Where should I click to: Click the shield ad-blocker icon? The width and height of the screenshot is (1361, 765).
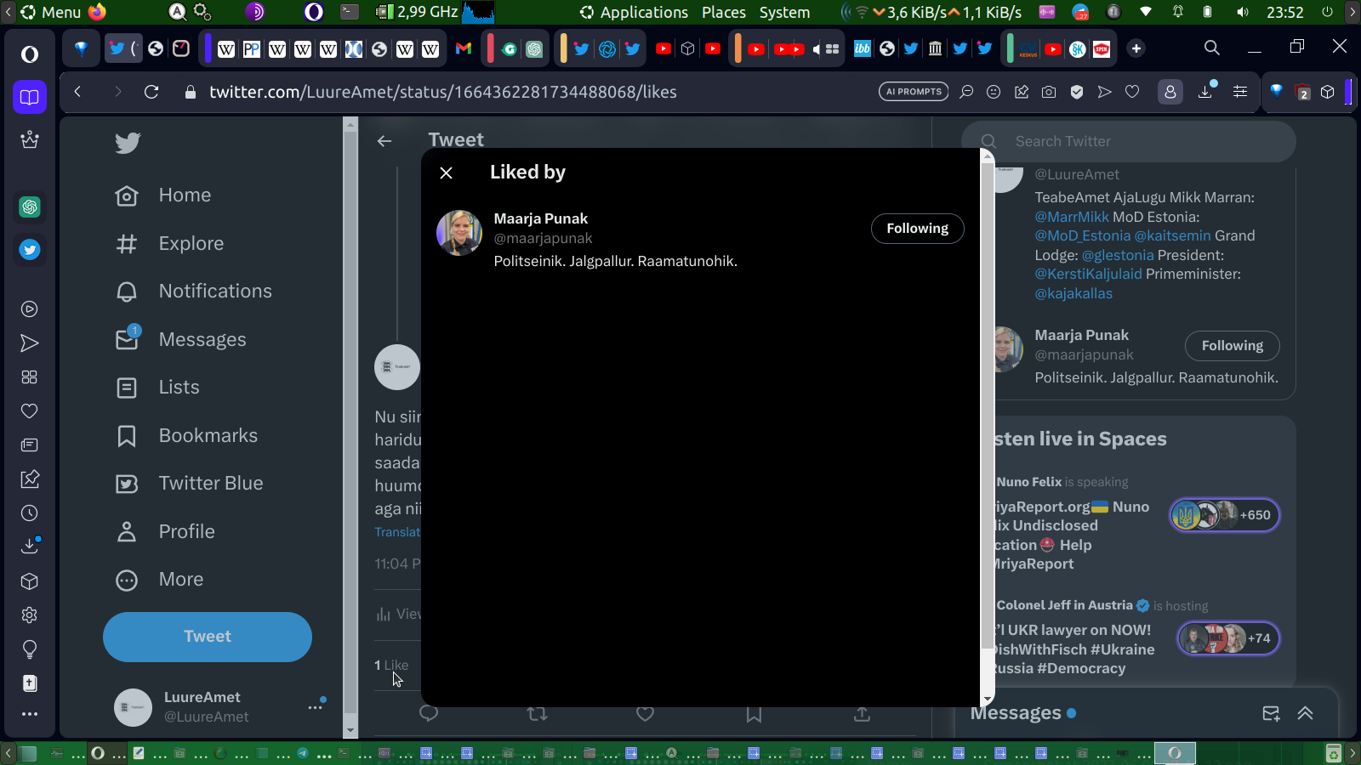pos(1077,92)
